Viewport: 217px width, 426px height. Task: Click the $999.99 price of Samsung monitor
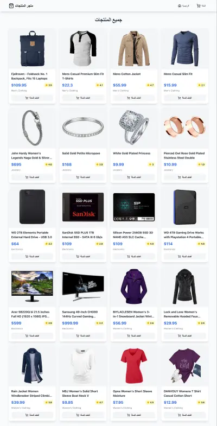(x=70, y=323)
